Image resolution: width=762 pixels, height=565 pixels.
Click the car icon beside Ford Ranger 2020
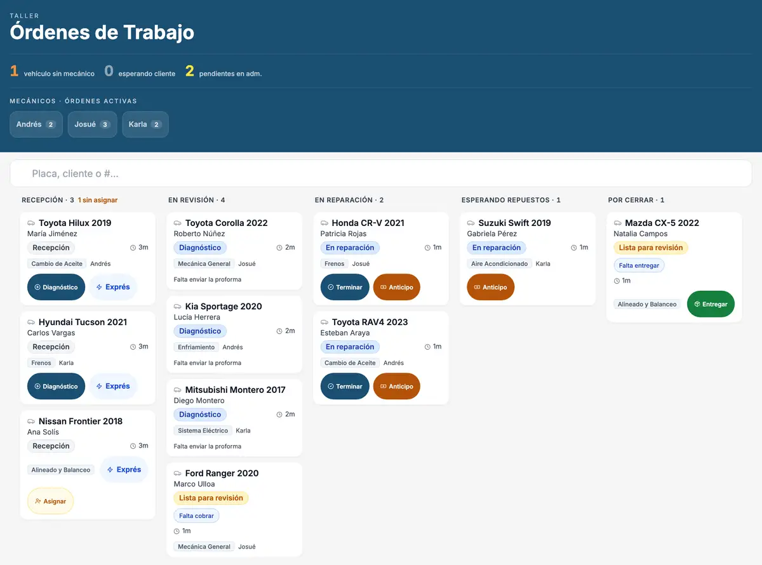point(178,473)
